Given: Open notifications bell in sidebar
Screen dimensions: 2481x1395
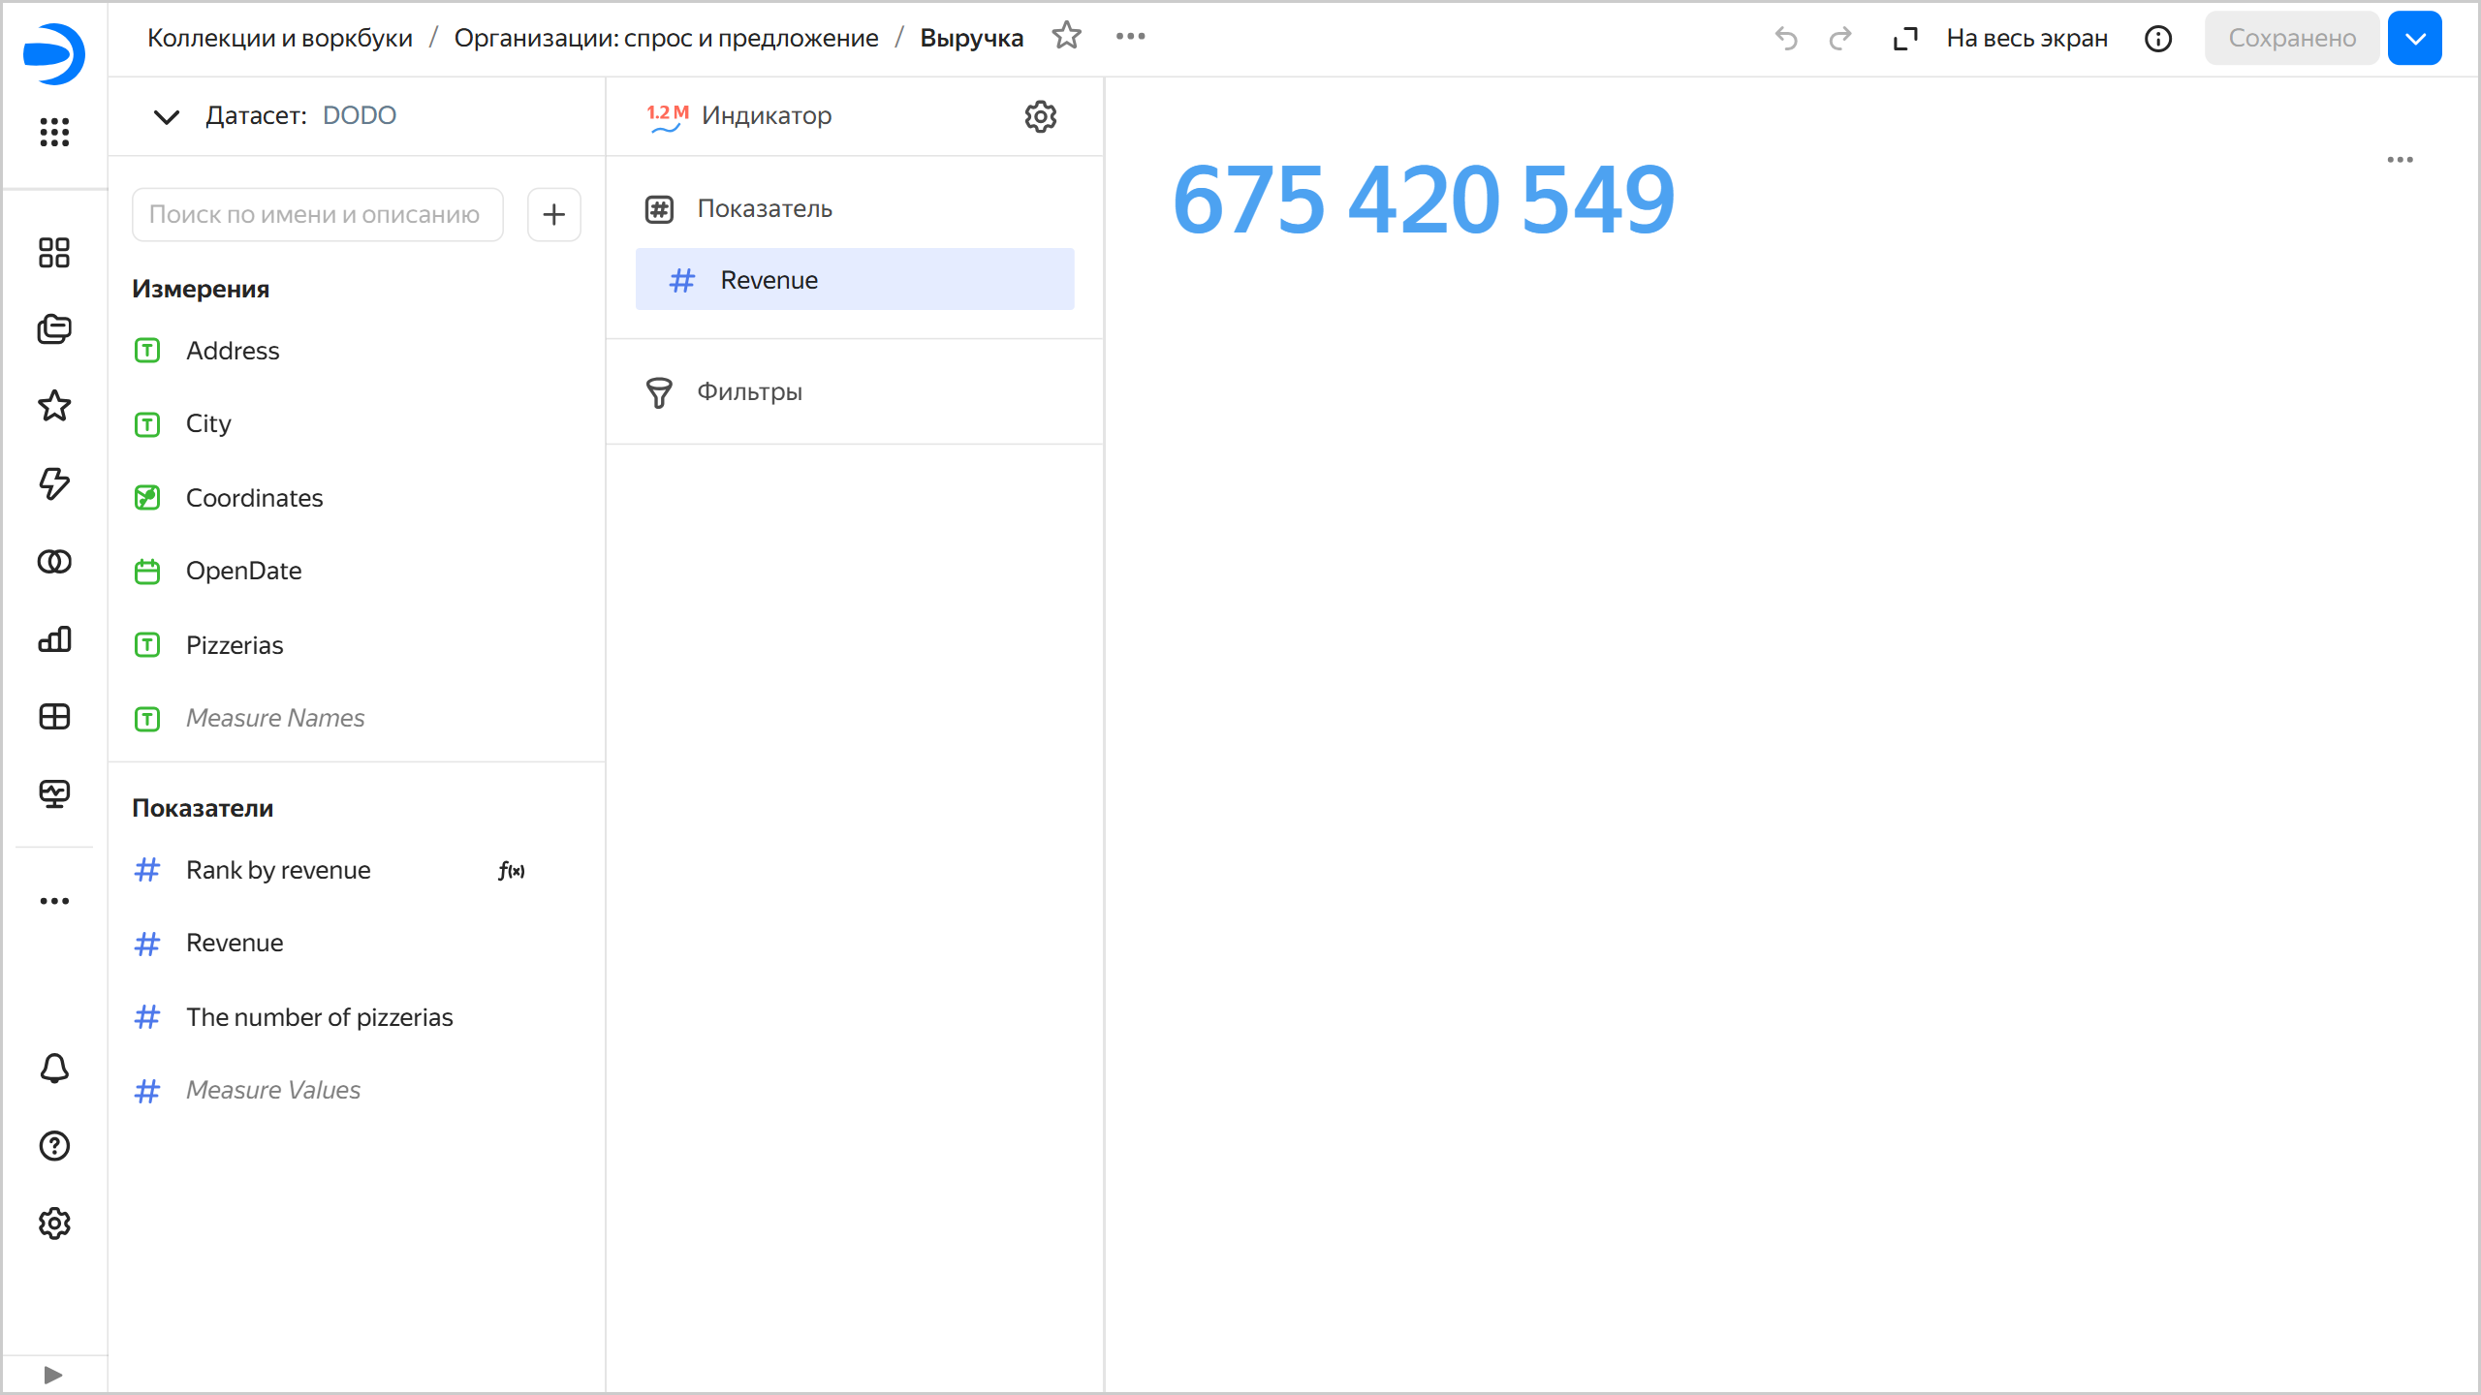Looking at the screenshot, I should coord(54,1069).
